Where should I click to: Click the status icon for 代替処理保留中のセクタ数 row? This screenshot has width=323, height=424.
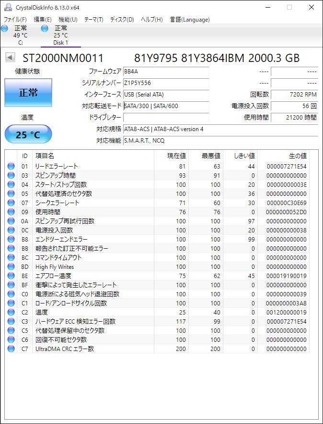pos(11,331)
